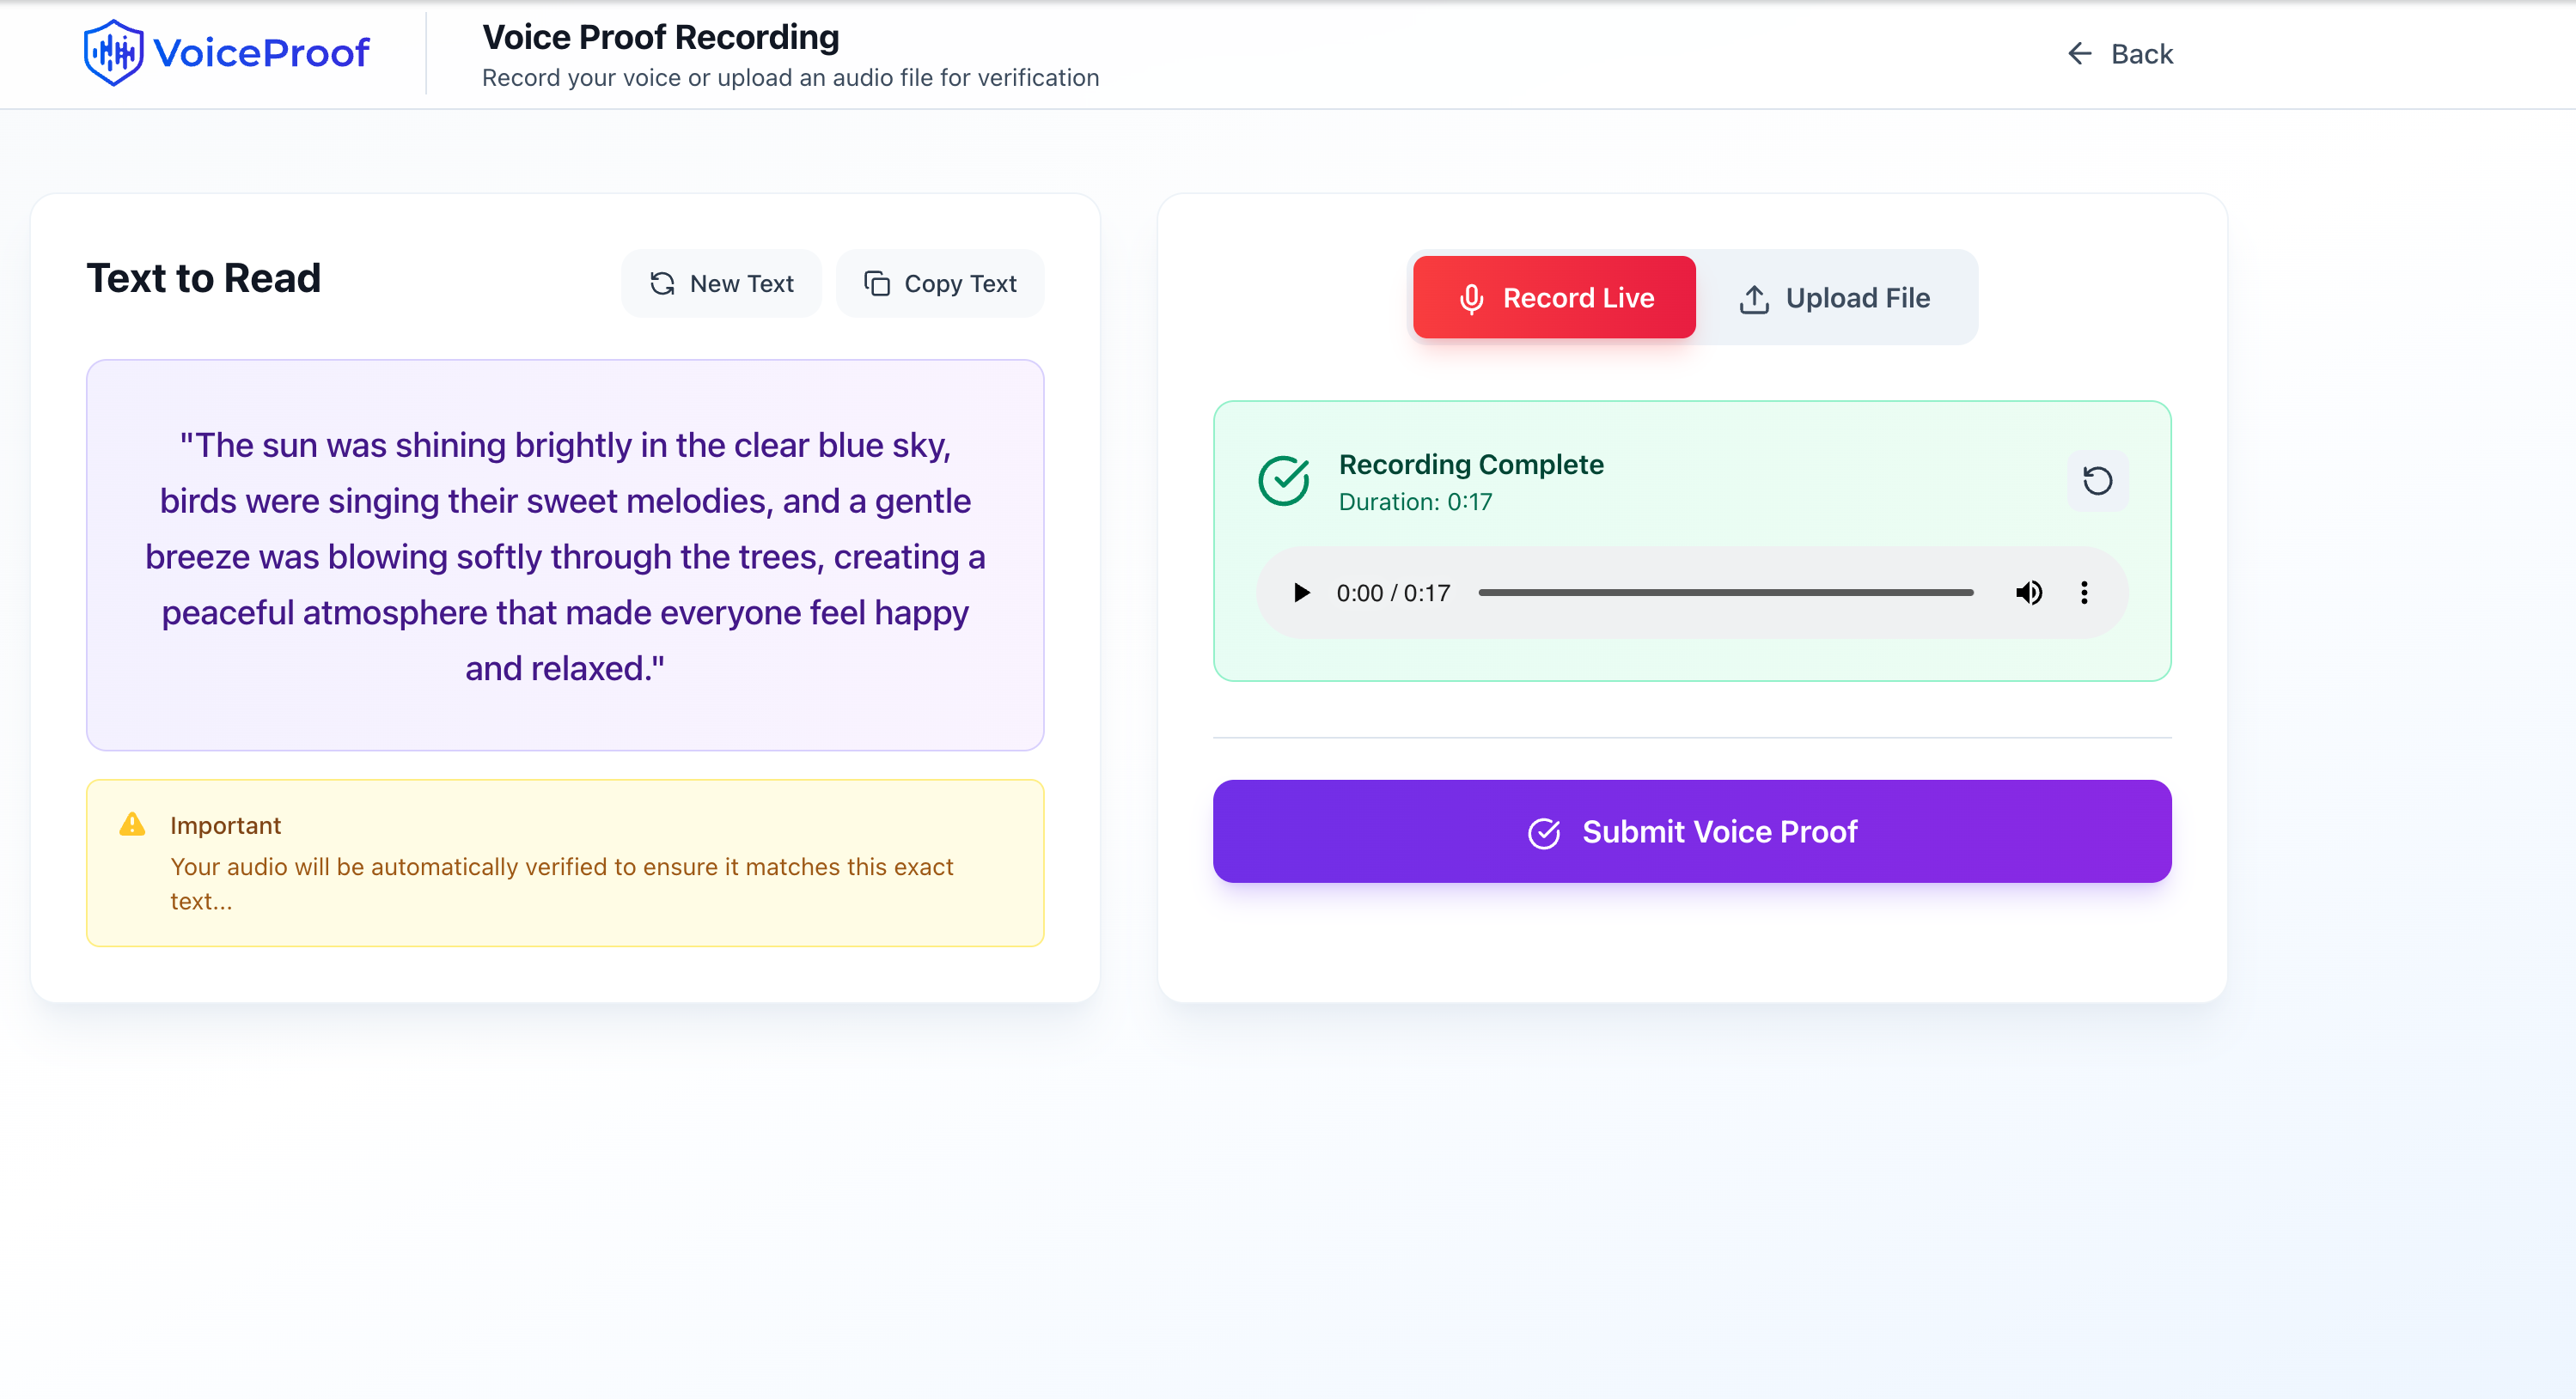Switch to the Upload File tab
The image size is (2576, 1399).
[1835, 298]
